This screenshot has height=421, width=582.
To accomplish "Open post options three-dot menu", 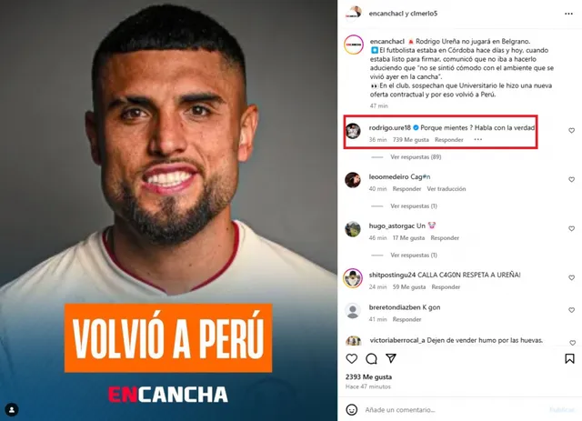I will [568, 14].
